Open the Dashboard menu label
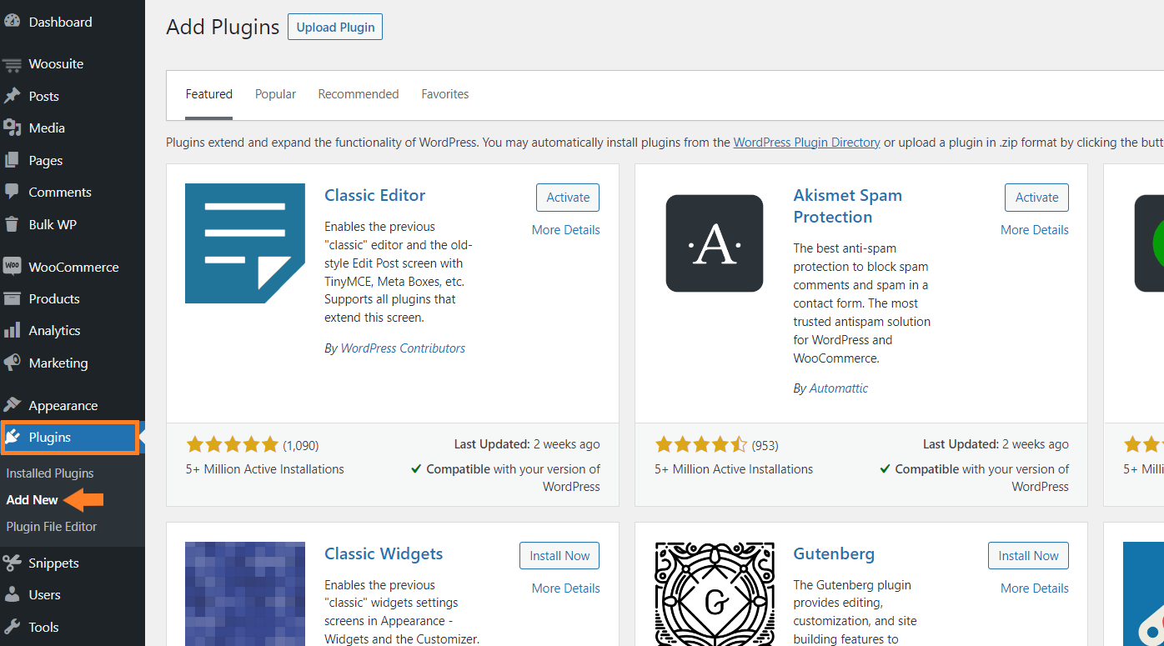Viewport: 1164px width, 646px height. 61,22
